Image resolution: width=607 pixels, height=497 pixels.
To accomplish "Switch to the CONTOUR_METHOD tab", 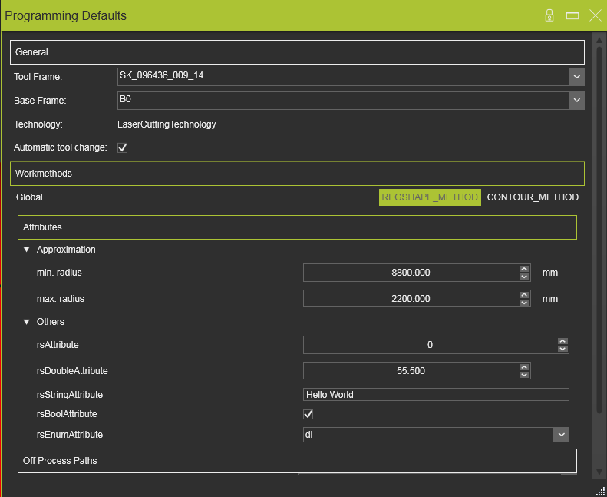I will pyautogui.click(x=533, y=197).
